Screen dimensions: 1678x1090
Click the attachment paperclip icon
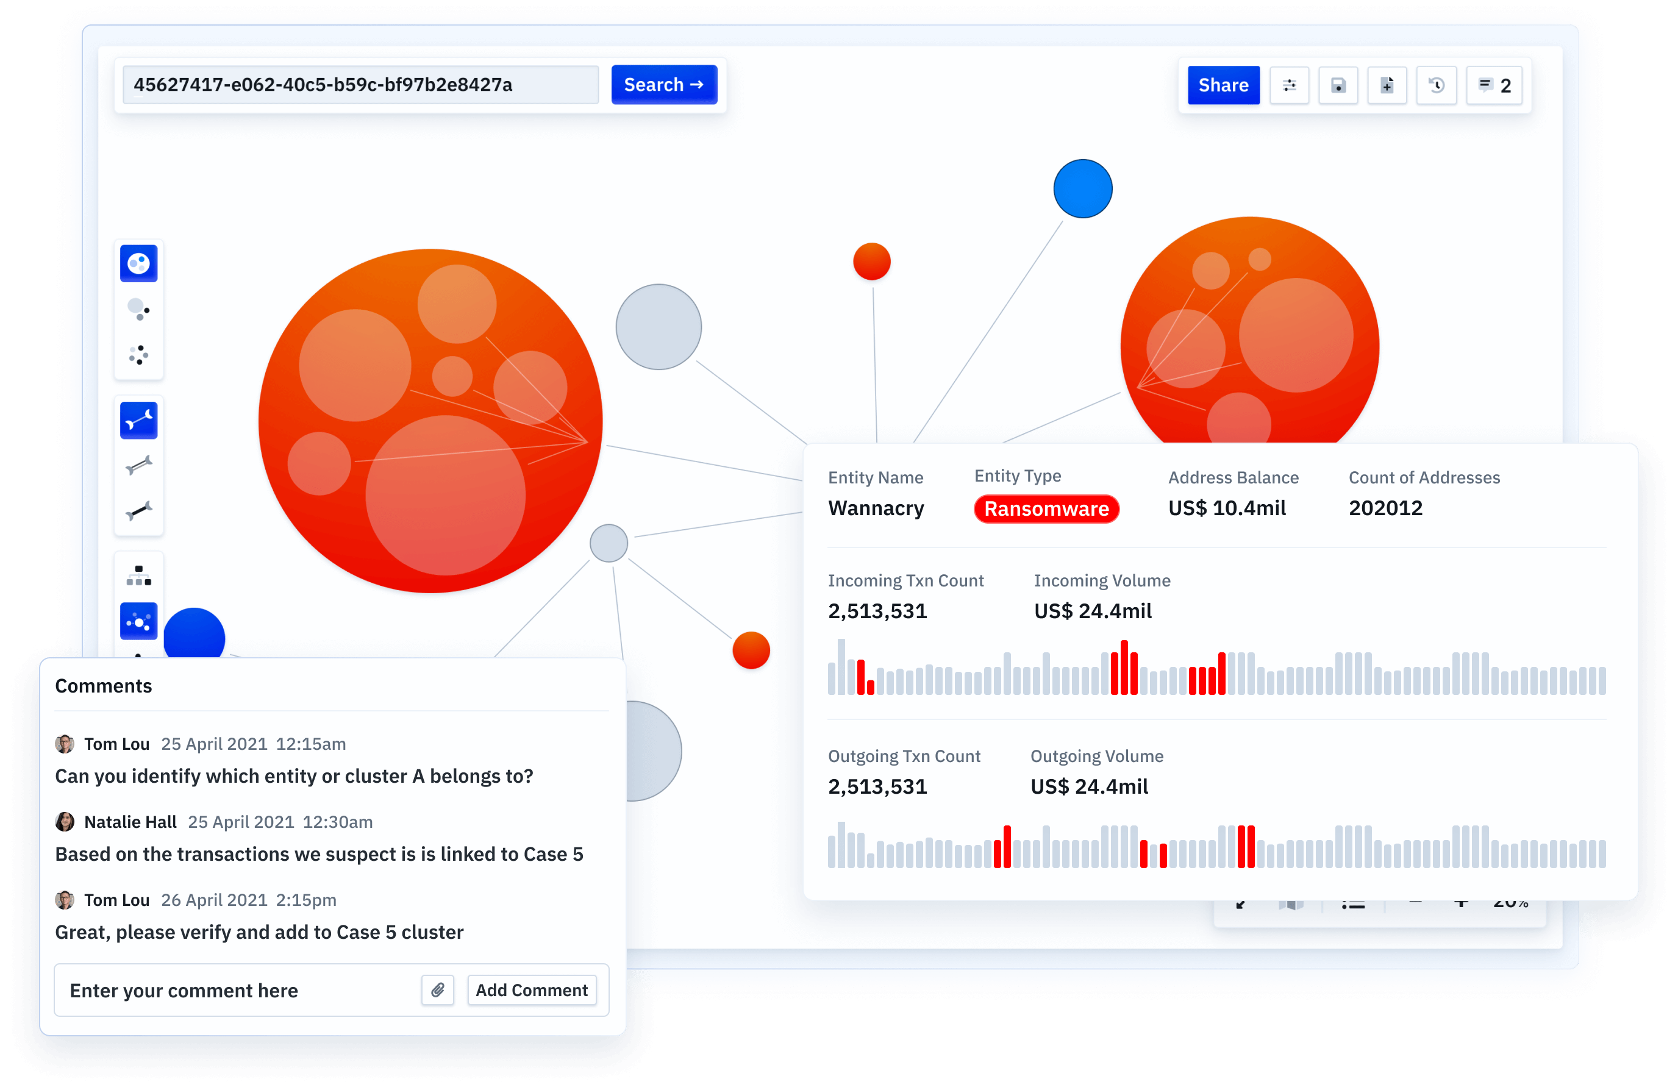click(437, 990)
